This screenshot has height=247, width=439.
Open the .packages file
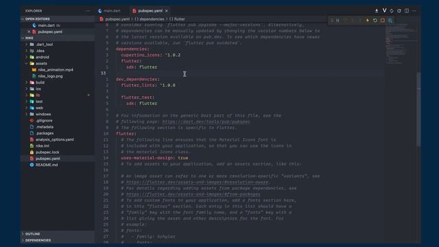coord(45,133)
